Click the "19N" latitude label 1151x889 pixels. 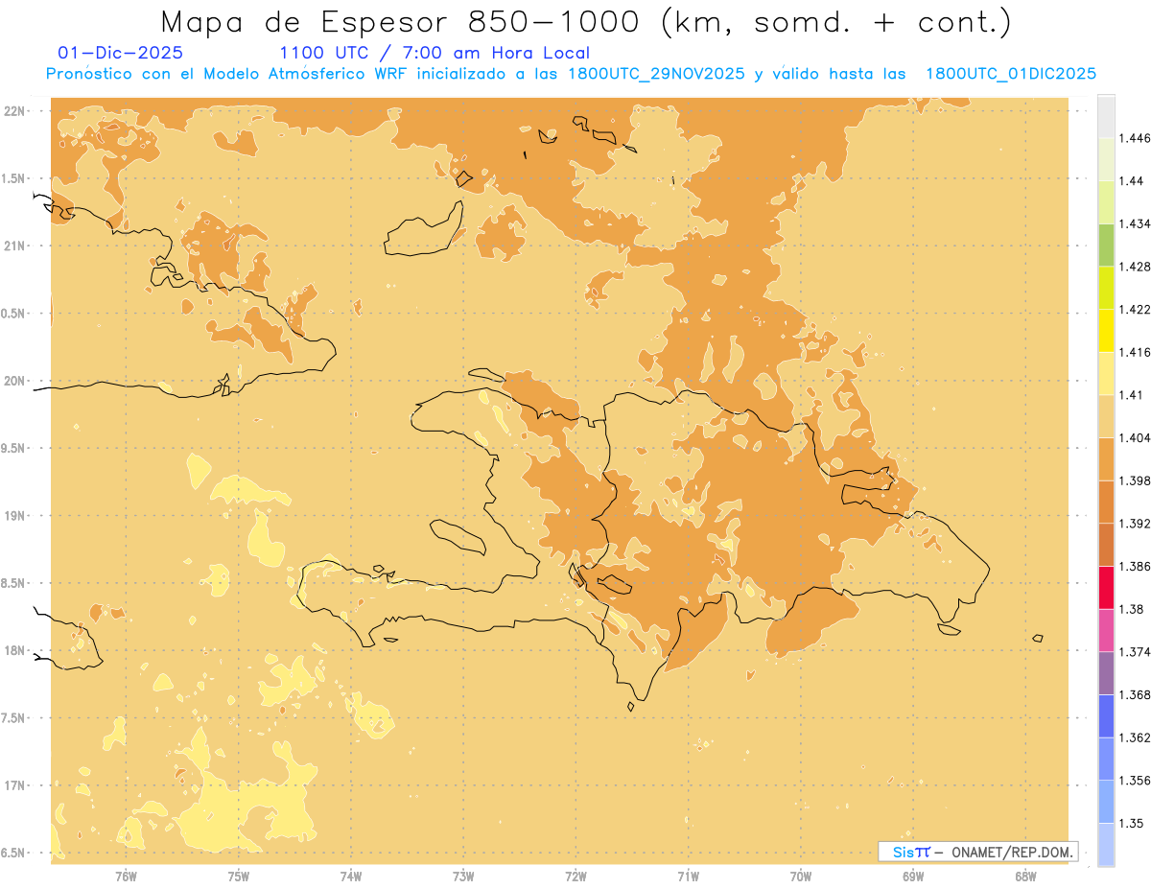(x=15, y=516)
